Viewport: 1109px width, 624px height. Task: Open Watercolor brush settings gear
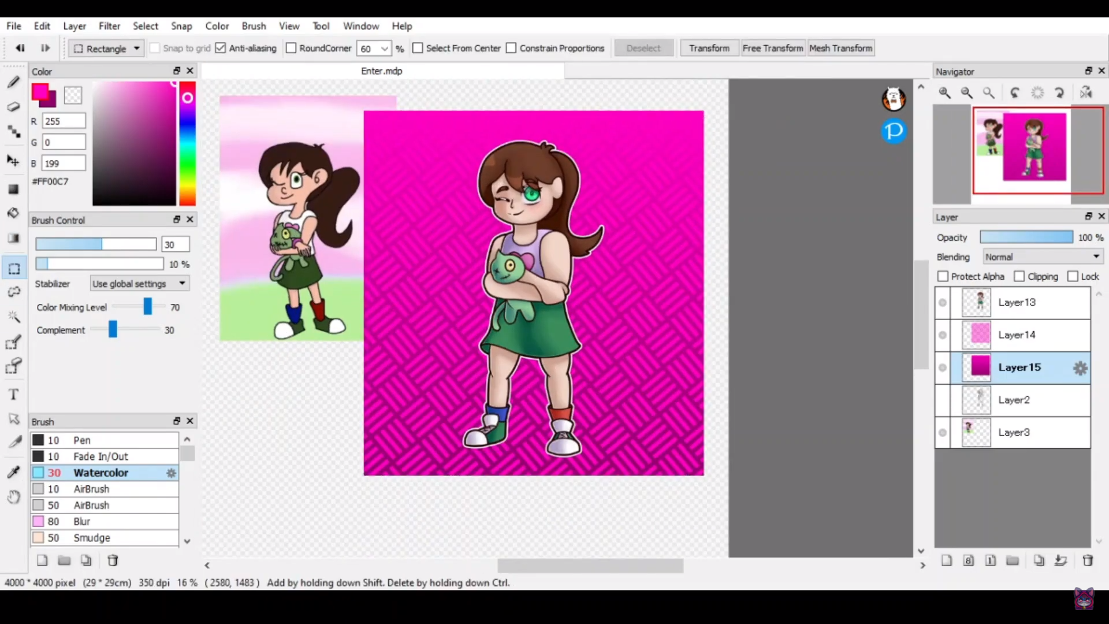pyautogui.click(x=171, y=473)
